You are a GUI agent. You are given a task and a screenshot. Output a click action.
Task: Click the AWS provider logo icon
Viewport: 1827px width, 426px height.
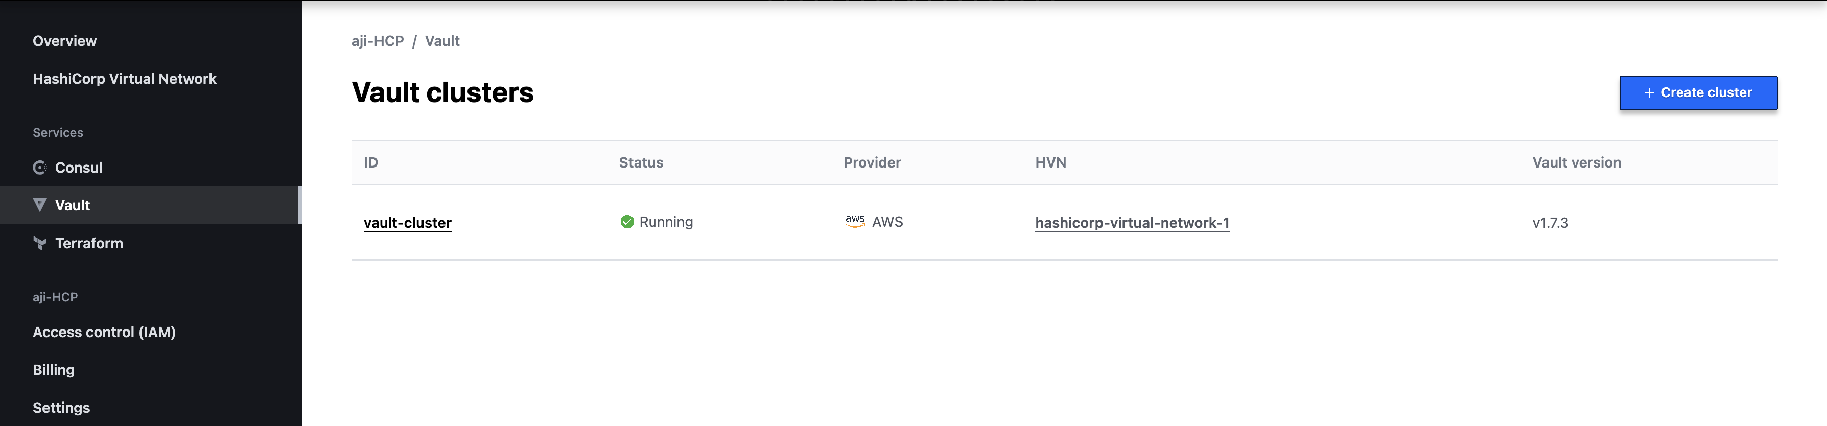[855, 221]
